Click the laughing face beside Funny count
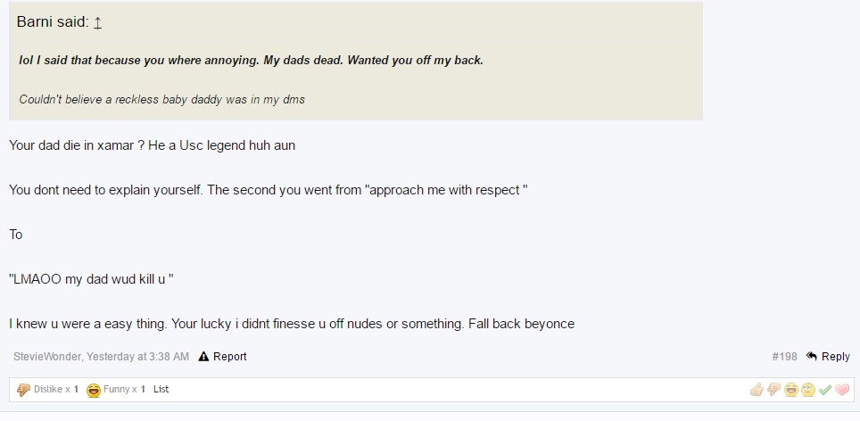860x421 pixels. (x=94, y=391)
